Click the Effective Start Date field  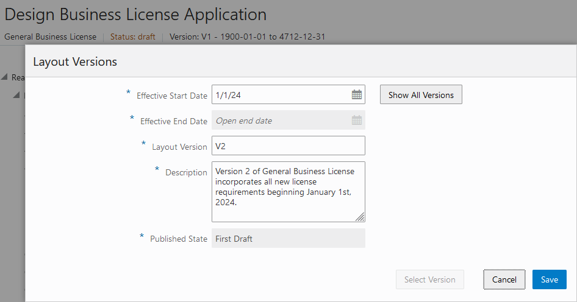click(x=281, y=95)
